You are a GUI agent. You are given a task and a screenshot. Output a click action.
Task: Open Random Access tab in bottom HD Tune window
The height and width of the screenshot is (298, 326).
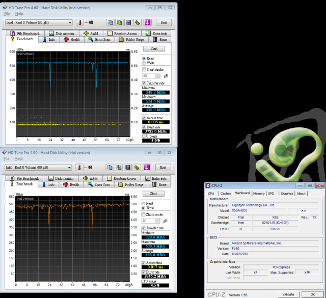tap(122, 178)
